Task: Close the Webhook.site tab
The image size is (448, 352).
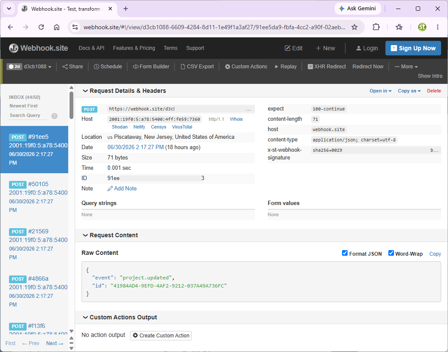Action: (x=110, y=9)
